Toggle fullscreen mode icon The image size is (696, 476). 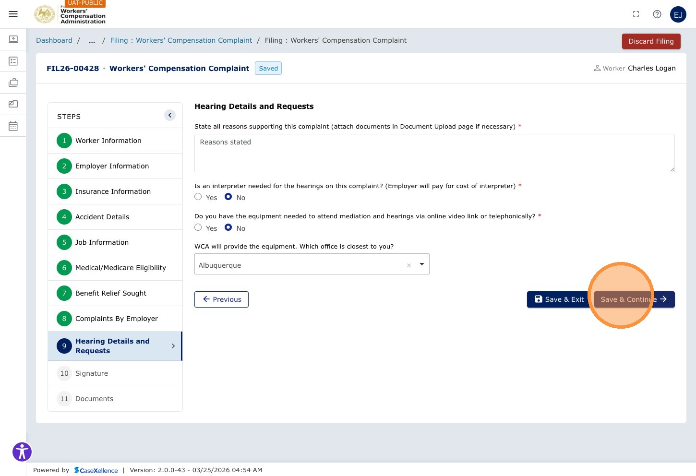point(636,14)
